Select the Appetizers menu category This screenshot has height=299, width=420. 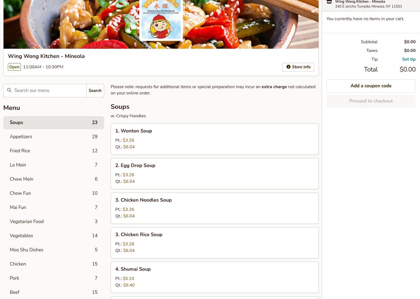54,137
